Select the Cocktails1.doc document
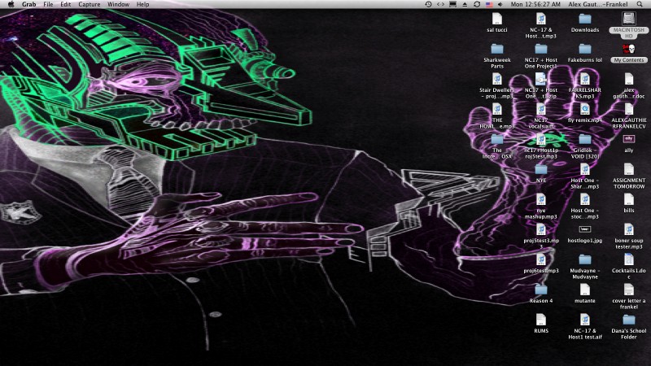 (629, 259)
